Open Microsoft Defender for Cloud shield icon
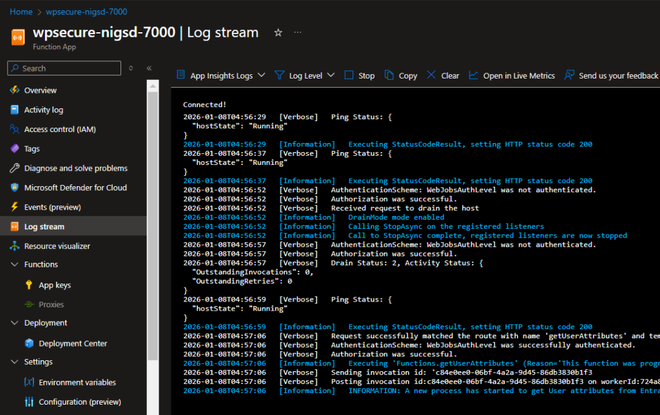 pos(15,188)
